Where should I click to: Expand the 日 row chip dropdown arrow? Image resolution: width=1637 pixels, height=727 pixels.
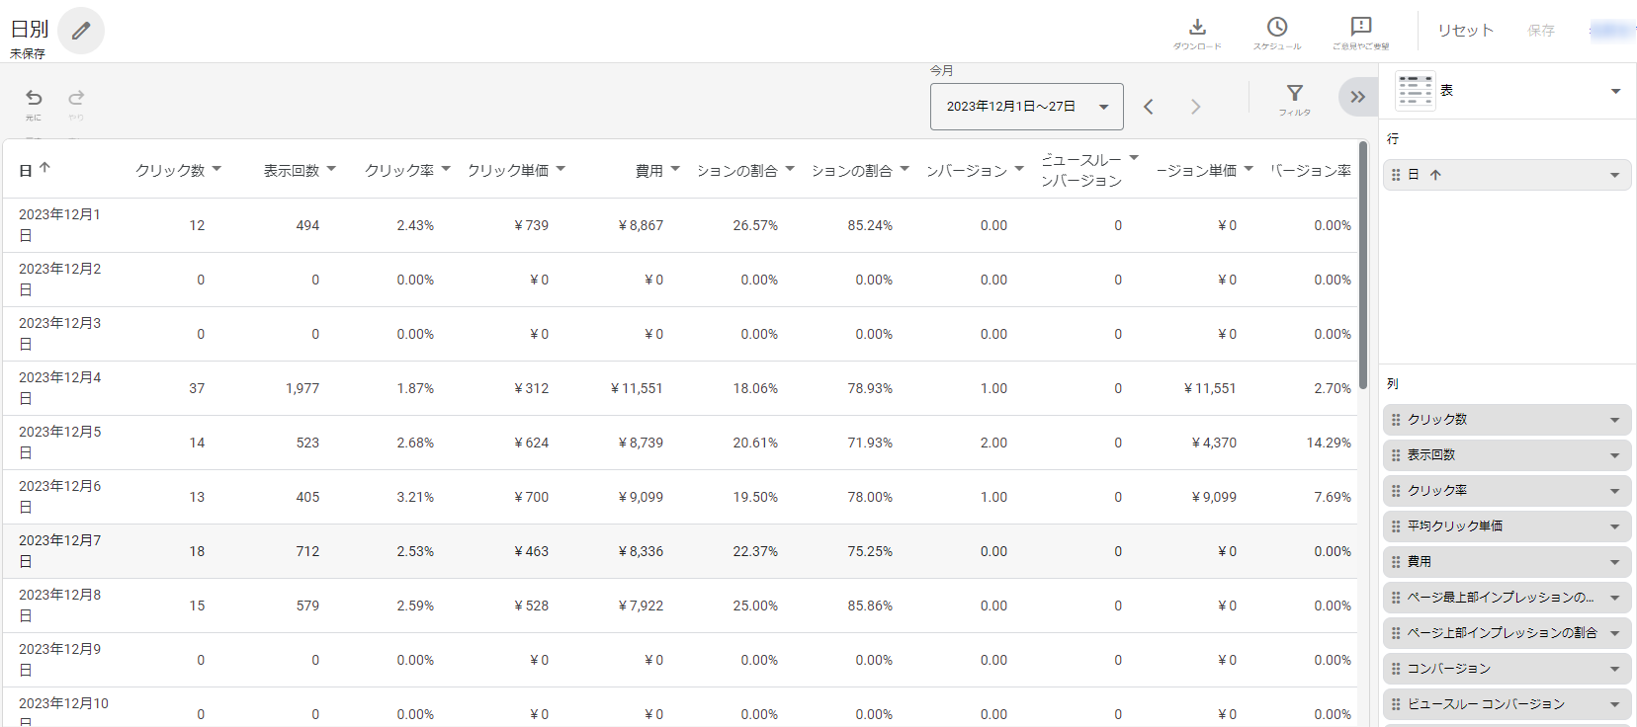click(x=1614, y=175)
